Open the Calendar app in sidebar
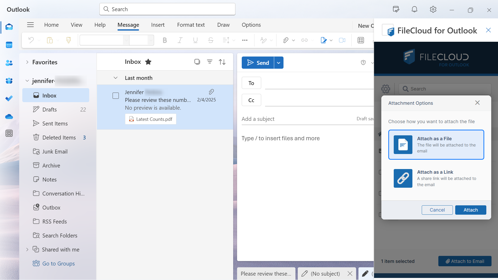The image size is (498, 280). (9, 45)
